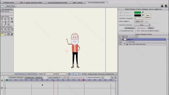Viewport: 169px width, 95px height.
Task: Select the Follow Path layer tool
Action: [2, 22]
